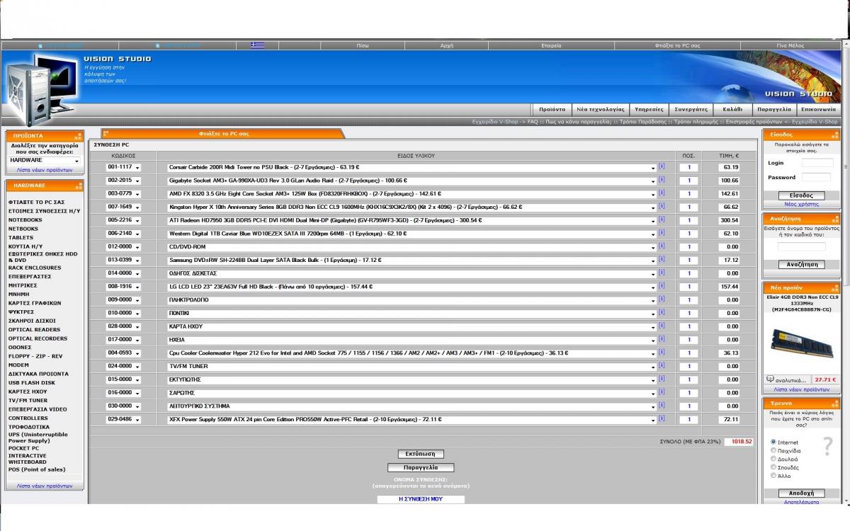Open info icon for ΛΕΙΤΟΥΡΓΙΚΟ ΣΥΣΤΗΜΑ row
Screen dimensions: 850x531
tap(662, 405)
